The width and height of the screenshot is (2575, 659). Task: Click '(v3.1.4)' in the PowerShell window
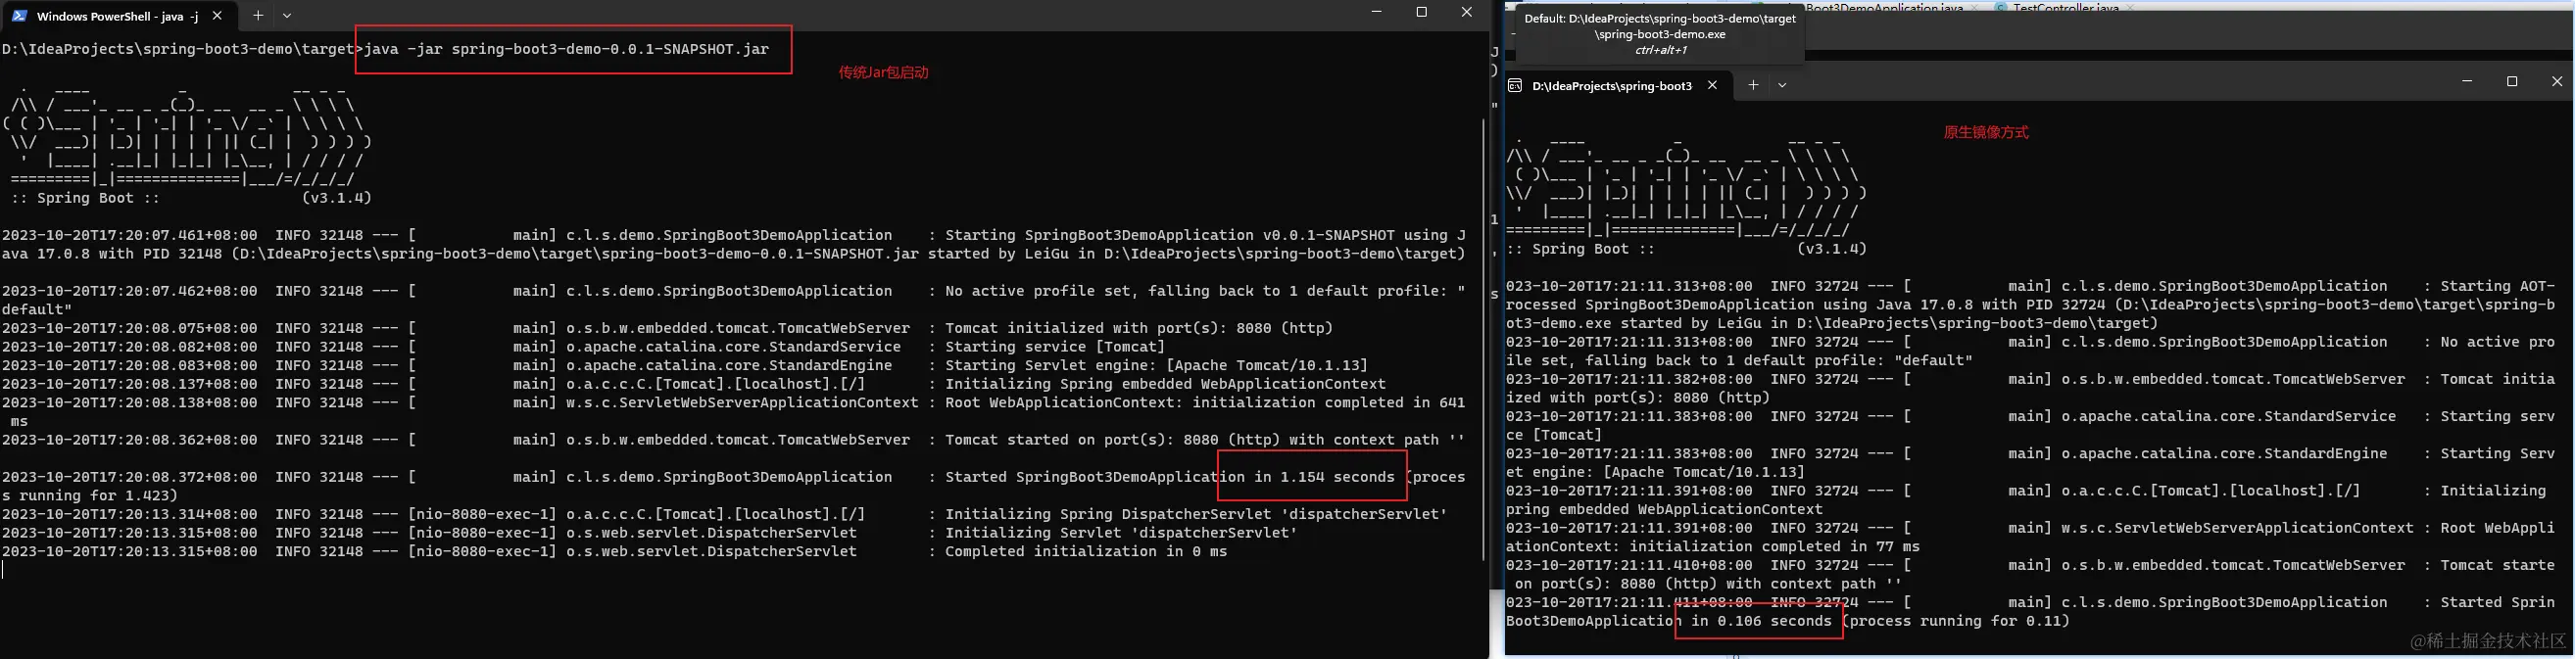click(337, 198)
